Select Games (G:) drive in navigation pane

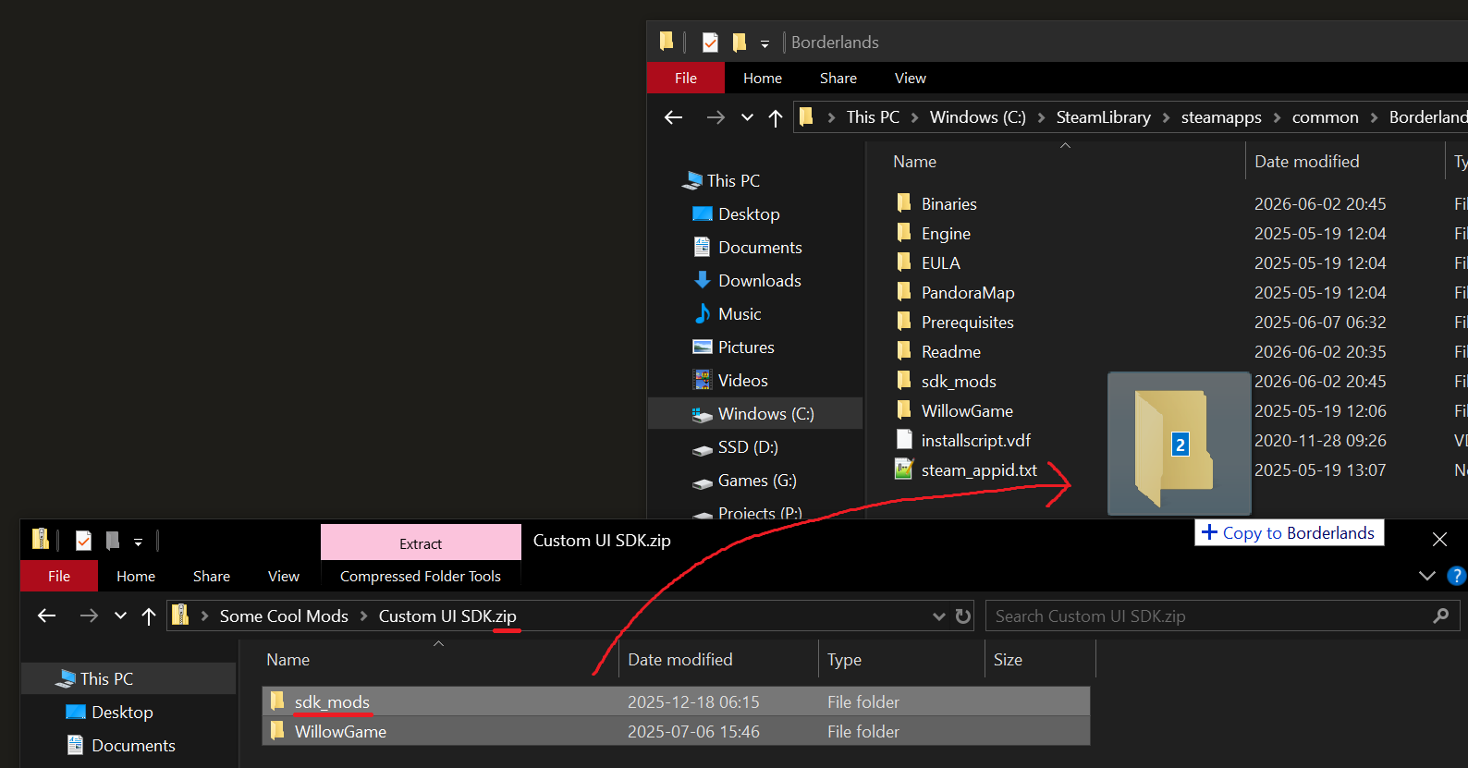click(744, 481)
